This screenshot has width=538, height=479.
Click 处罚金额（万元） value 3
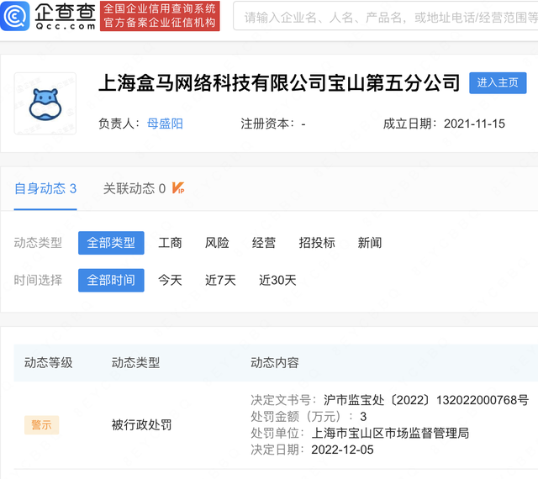tap(363, 417)
